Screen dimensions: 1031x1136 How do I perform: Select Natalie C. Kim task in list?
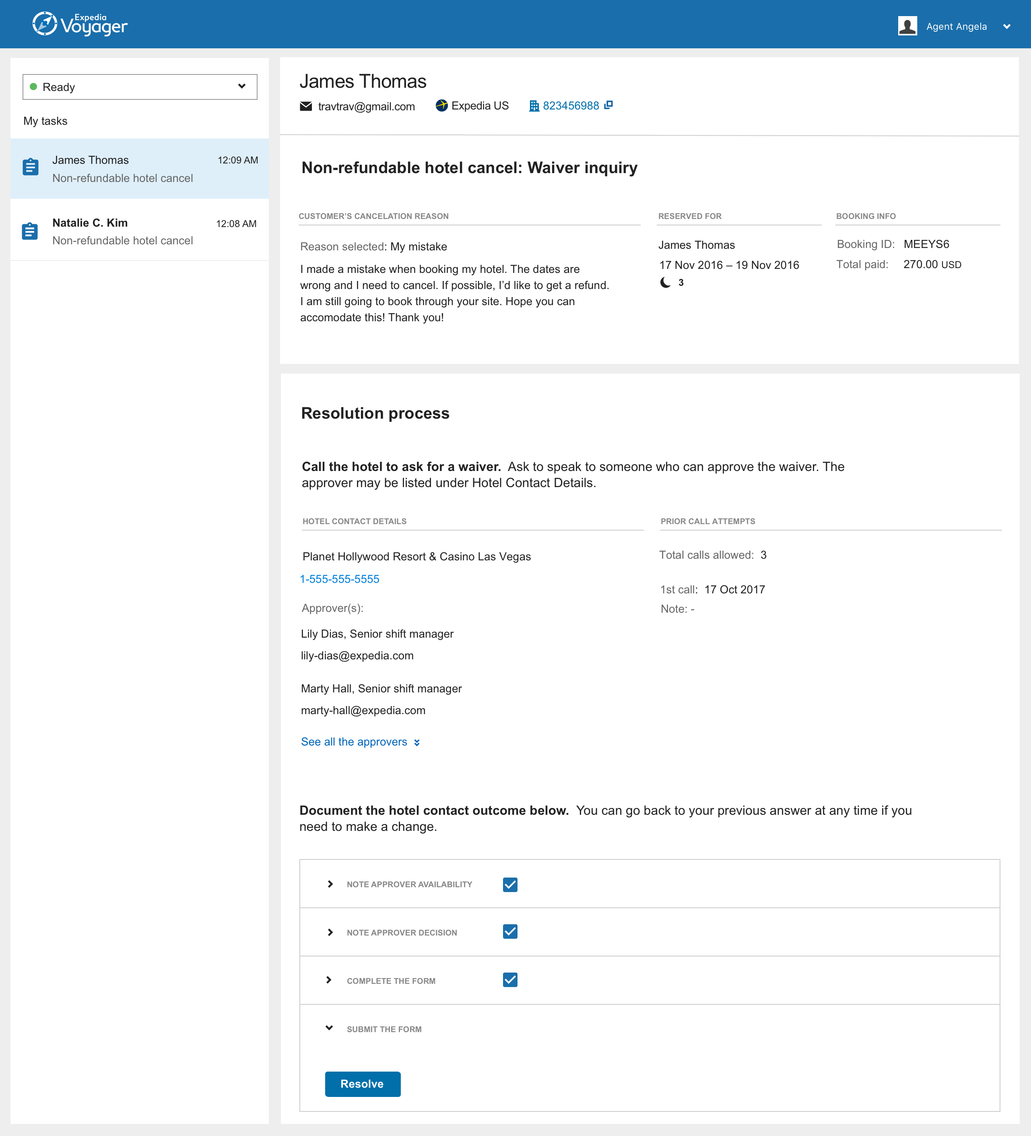(140, 231)
